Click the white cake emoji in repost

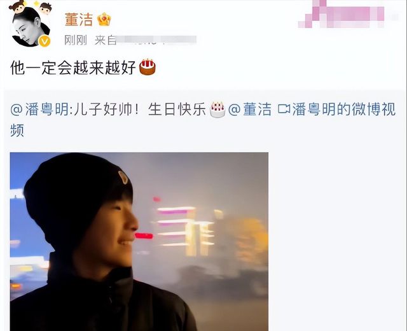click(217, 109)
